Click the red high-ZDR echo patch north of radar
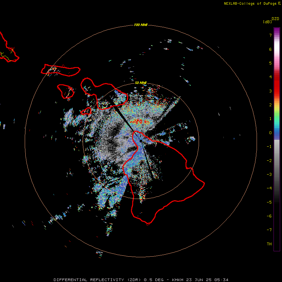 click(139, 122)
